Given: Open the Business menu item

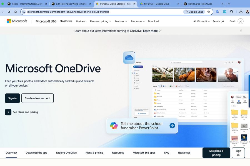Looking at the screenshot, I should 81,21.
